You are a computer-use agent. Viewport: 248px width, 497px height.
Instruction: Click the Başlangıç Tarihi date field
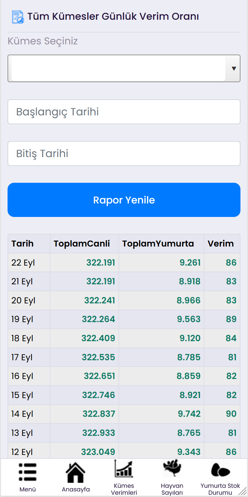124,112
